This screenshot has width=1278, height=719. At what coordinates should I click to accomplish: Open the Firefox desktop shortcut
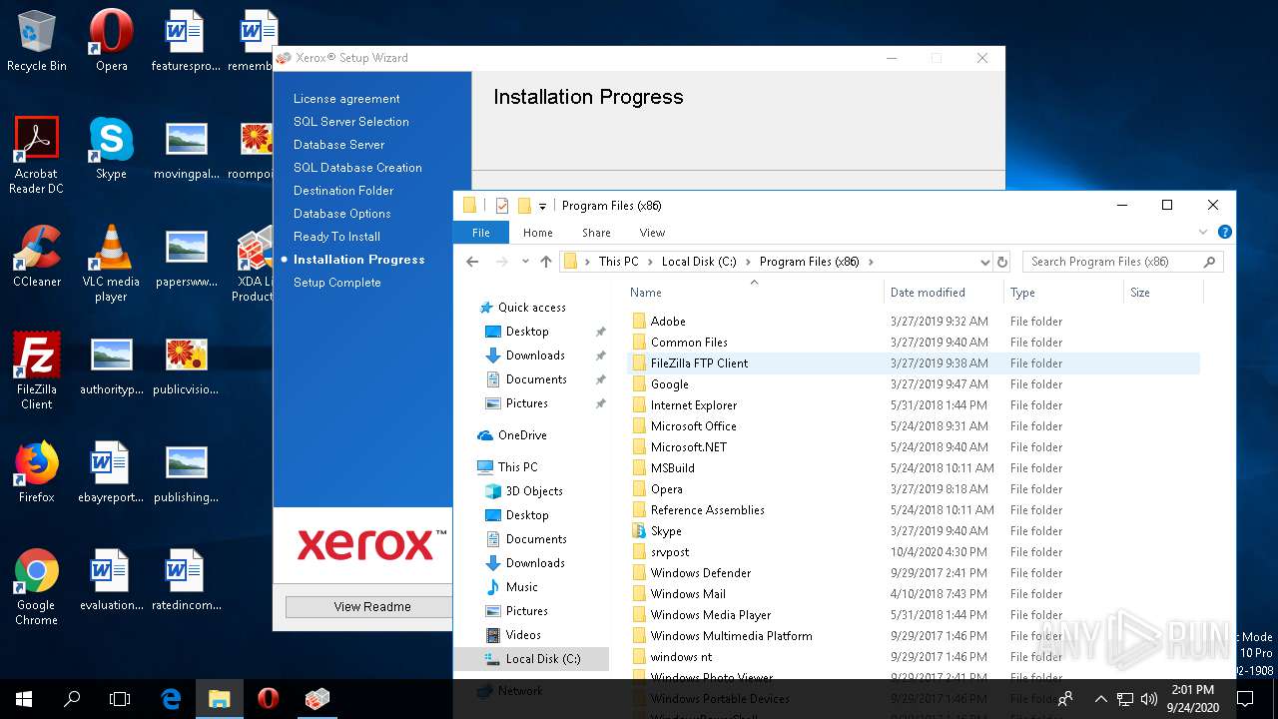point(37,473)
